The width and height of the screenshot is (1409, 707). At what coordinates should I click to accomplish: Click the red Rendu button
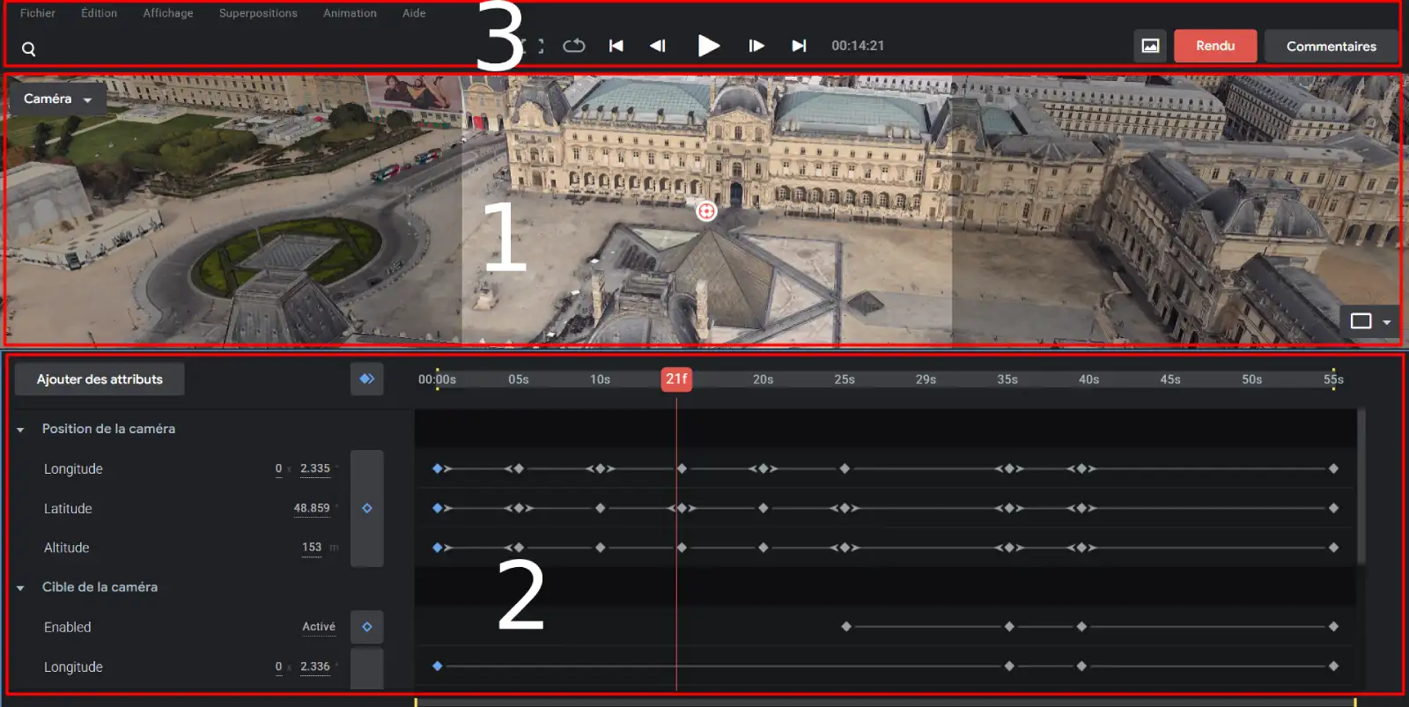click(1215, 46)
